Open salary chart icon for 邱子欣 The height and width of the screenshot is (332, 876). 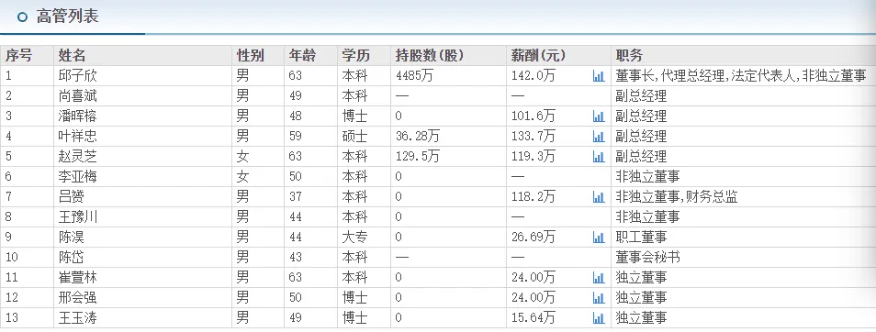point(599,76)
